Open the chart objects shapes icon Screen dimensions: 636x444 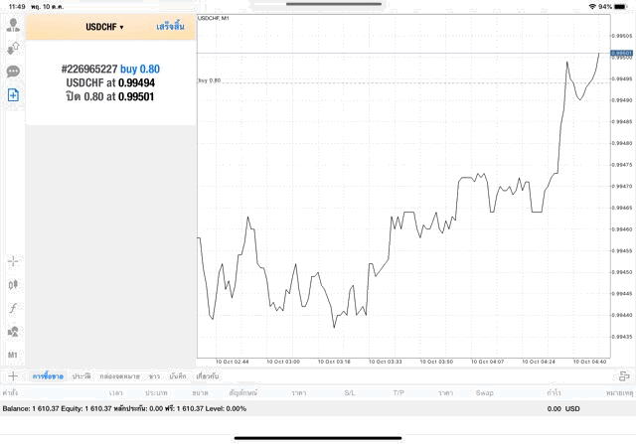click(13, 332)
